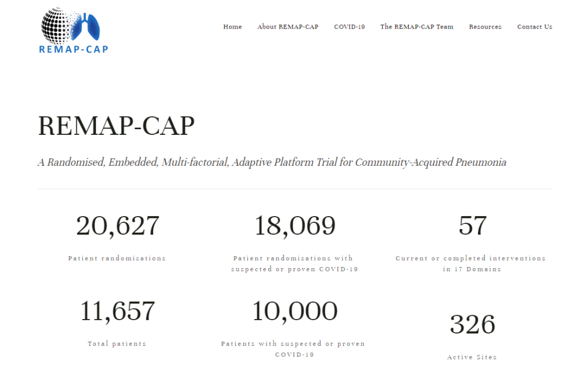Click the 326 Active Sites counter
The width and height of the screenshot is (574, 370).
pos(472,324)
